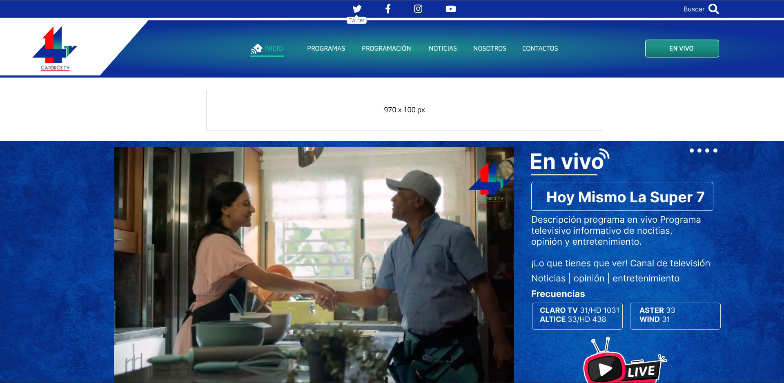Image resolution: width=784 pixels, height=383 pixels.
Task: Open the Facebook page icon
Action: [388, 9]
